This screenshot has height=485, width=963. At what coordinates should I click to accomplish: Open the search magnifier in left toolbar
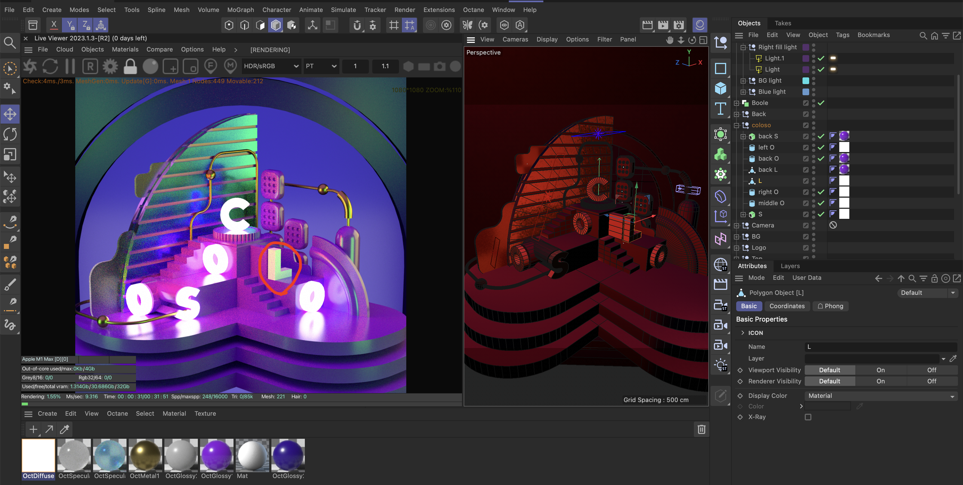tap(10, 43)
